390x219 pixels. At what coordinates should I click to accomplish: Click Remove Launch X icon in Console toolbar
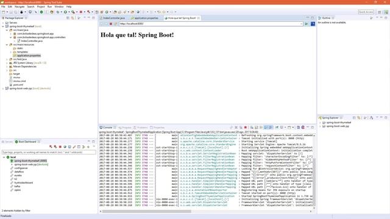(x=236, y=127)
